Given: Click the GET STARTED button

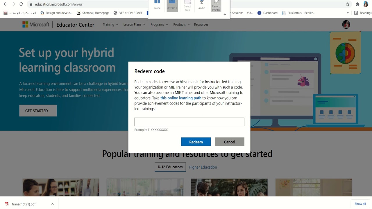Looking at the screenshot, I should click(38, 111).
